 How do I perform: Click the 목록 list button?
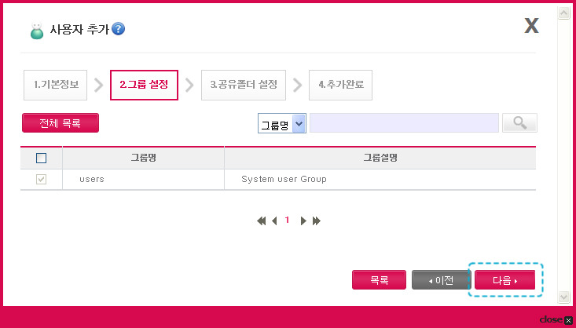[x=379, y=280]
